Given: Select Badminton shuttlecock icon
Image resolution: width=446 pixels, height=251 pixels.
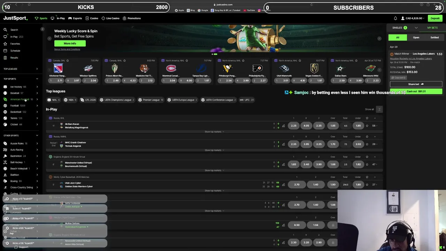Looking at the screenshot, I should click(5, 156).
